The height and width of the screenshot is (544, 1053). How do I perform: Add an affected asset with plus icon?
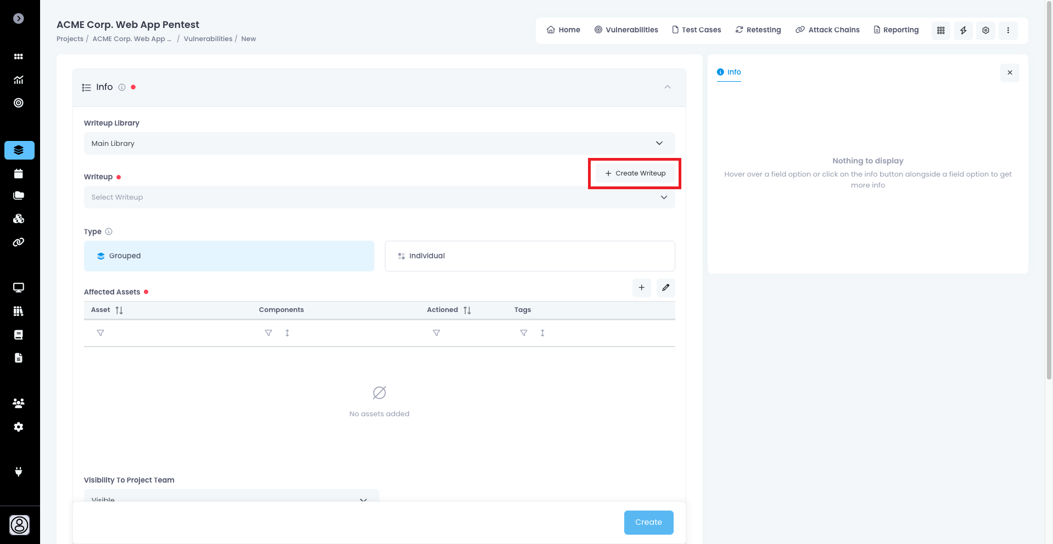pyautogui.click(x=641, y=288)
